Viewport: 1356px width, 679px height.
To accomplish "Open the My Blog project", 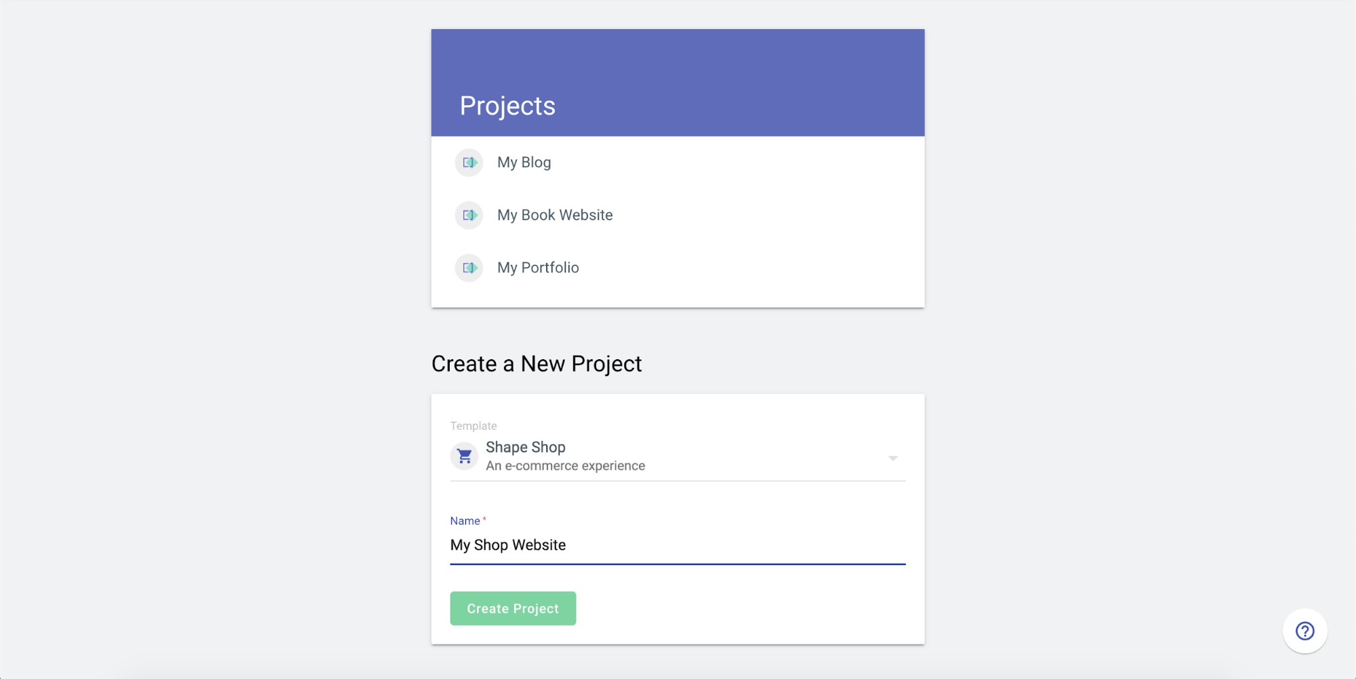I will [678, 163].
